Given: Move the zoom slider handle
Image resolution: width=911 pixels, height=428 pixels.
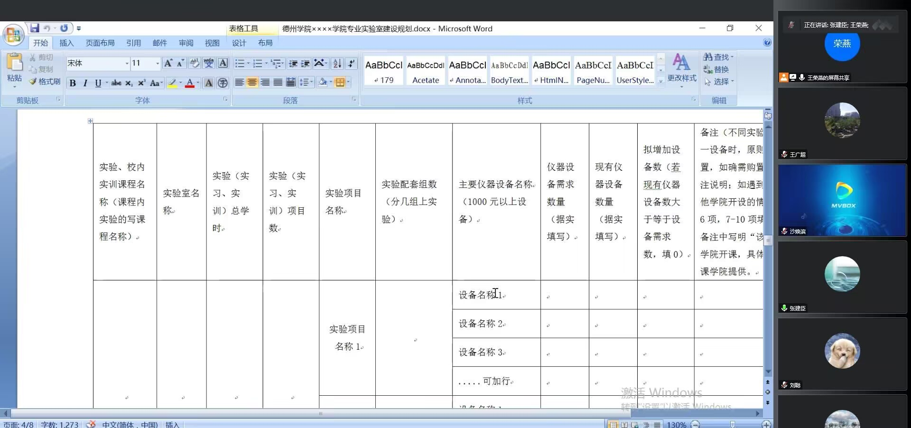Looking at the screenshot, I should [x=733, y=424].
